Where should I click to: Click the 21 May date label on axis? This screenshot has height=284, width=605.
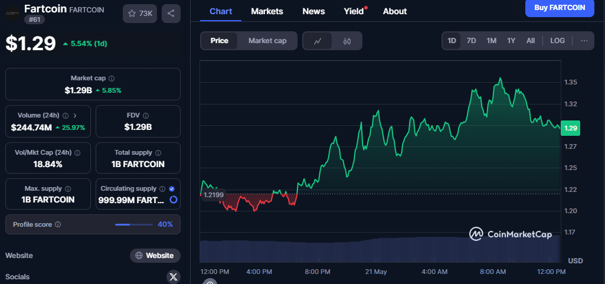pos(376,272)
